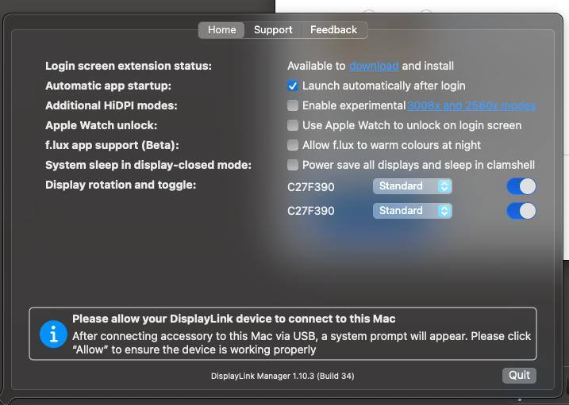Open the 3008x and 2560x modes link
This screenshot has height=405, width=569.
(471, 105)
